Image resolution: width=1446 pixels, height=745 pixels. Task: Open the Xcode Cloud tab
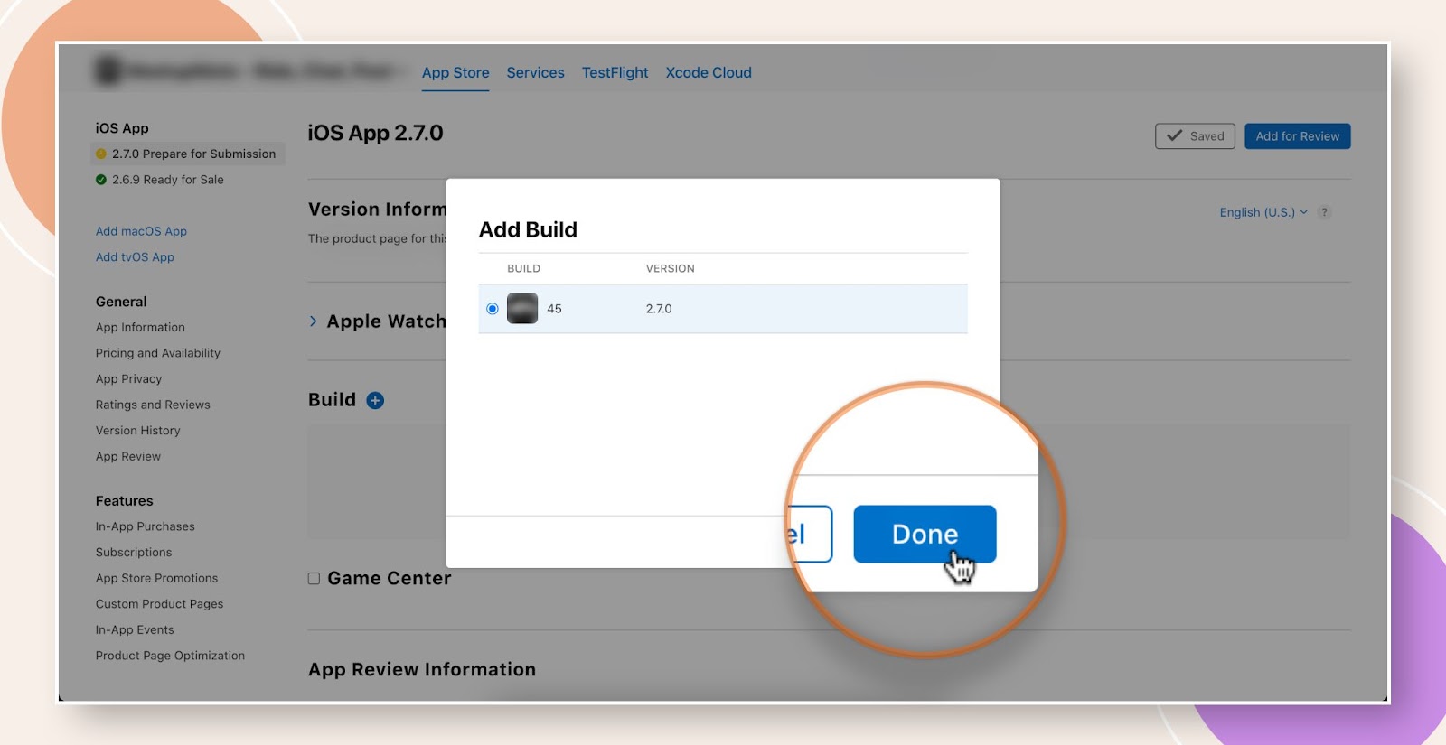pyautogui.click(x=709, y=72)
